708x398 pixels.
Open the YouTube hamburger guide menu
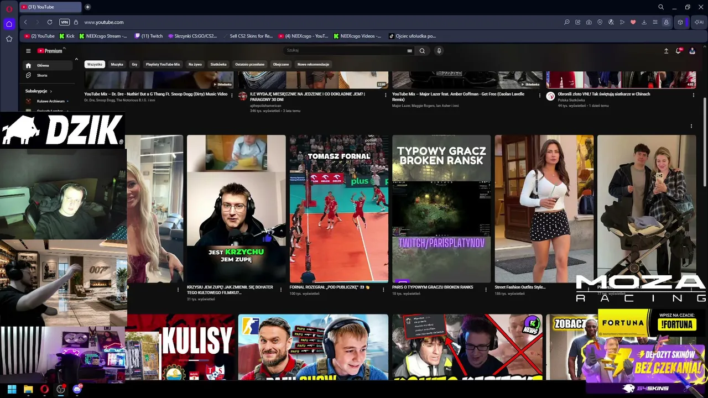coord(28,51)
